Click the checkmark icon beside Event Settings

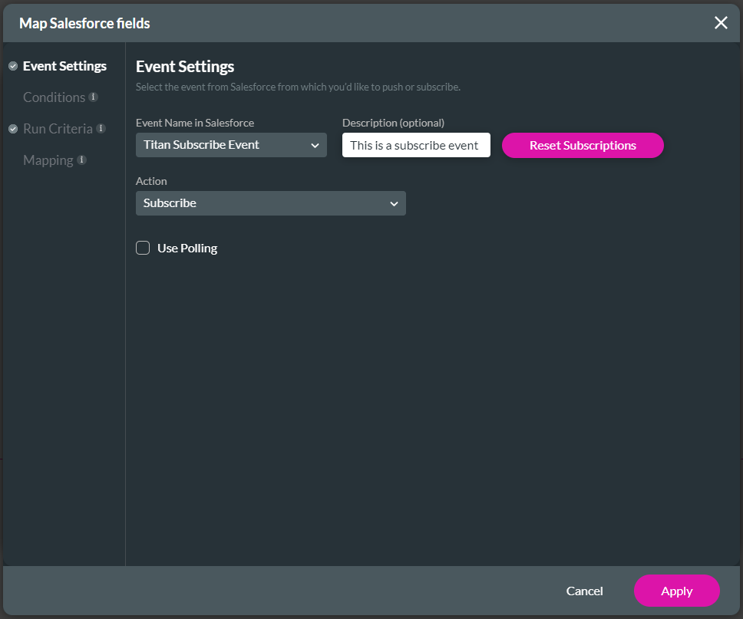12,66
